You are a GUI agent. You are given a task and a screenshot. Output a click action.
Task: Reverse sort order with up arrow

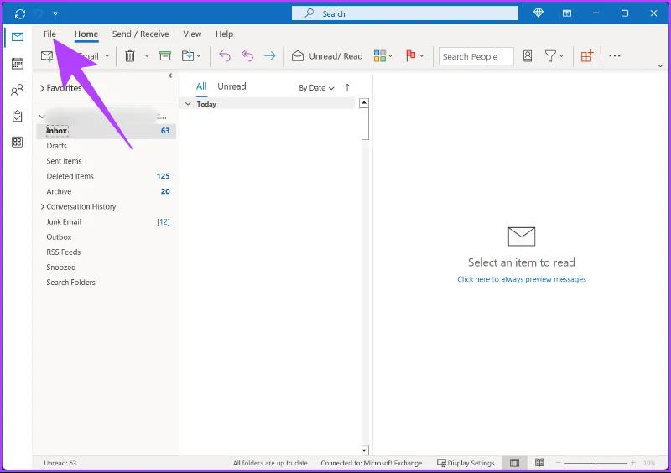(347, 88)
